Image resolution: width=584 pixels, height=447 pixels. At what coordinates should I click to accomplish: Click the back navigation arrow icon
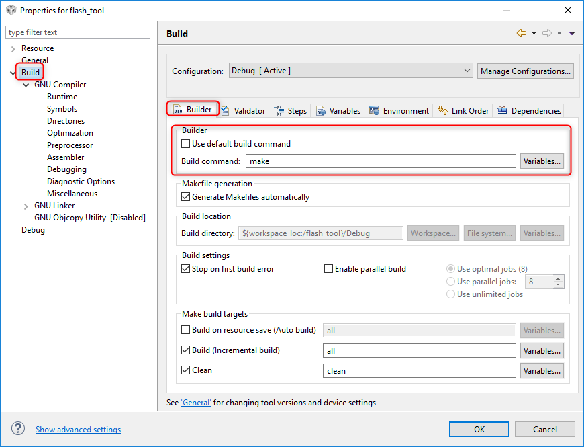pyautogui.click(x=521, y=33)
